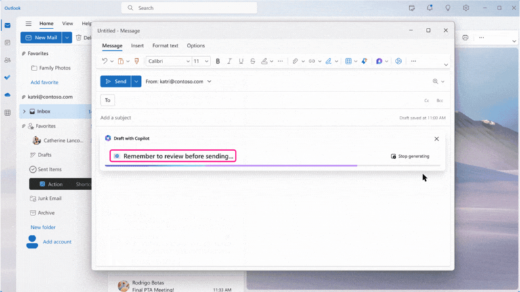The height and width of the screenshot is (292, 520).
Task: Open the Format text tab
Action: (x=165, y=45)
